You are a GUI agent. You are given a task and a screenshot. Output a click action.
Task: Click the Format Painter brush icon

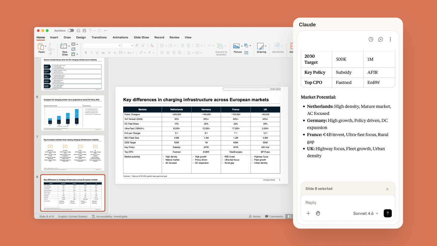click(50, 54)
